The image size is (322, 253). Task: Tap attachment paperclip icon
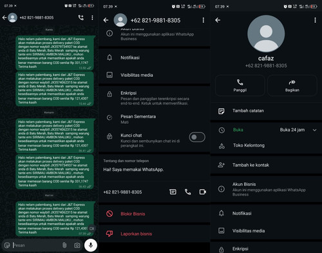[64, 245]
